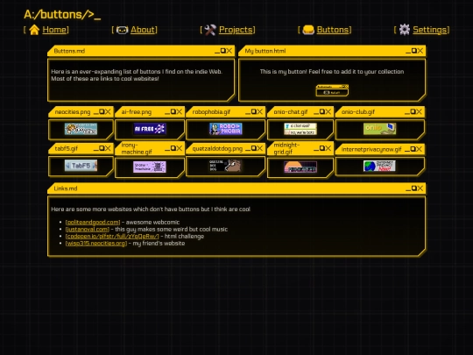Click the site's own button in My button.html
The image size is (473, 355).
[332, 90]
